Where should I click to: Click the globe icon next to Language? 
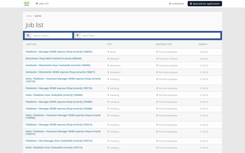point(170,4)
